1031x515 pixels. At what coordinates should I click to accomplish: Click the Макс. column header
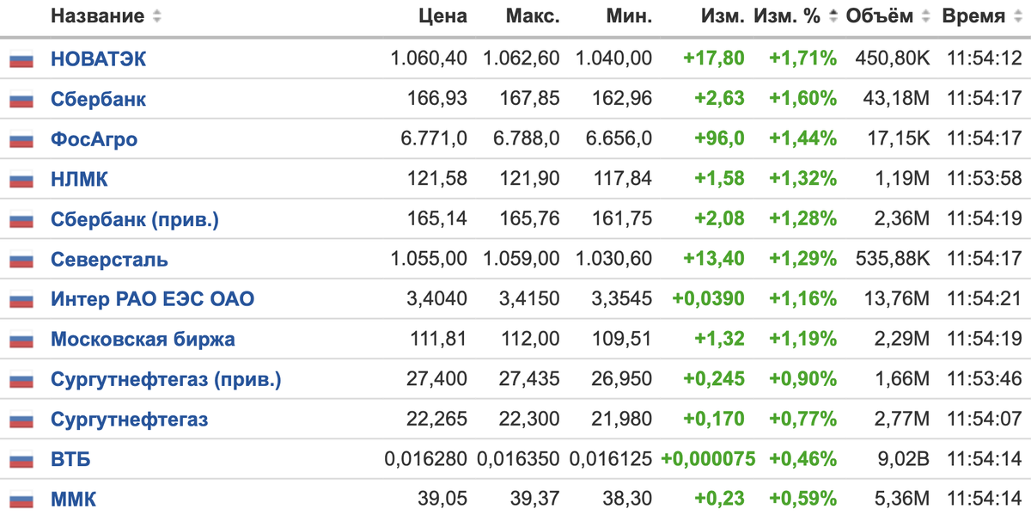pos(533,16)
